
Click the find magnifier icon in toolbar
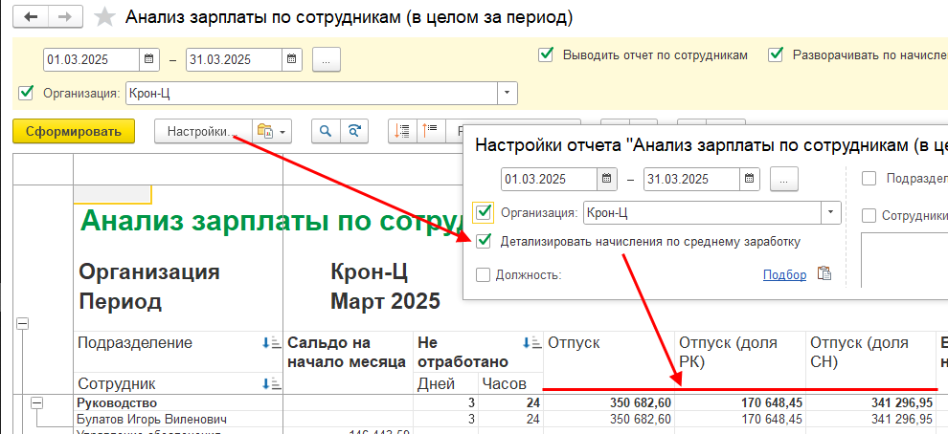pyautogui.click(x=326, y=132)
